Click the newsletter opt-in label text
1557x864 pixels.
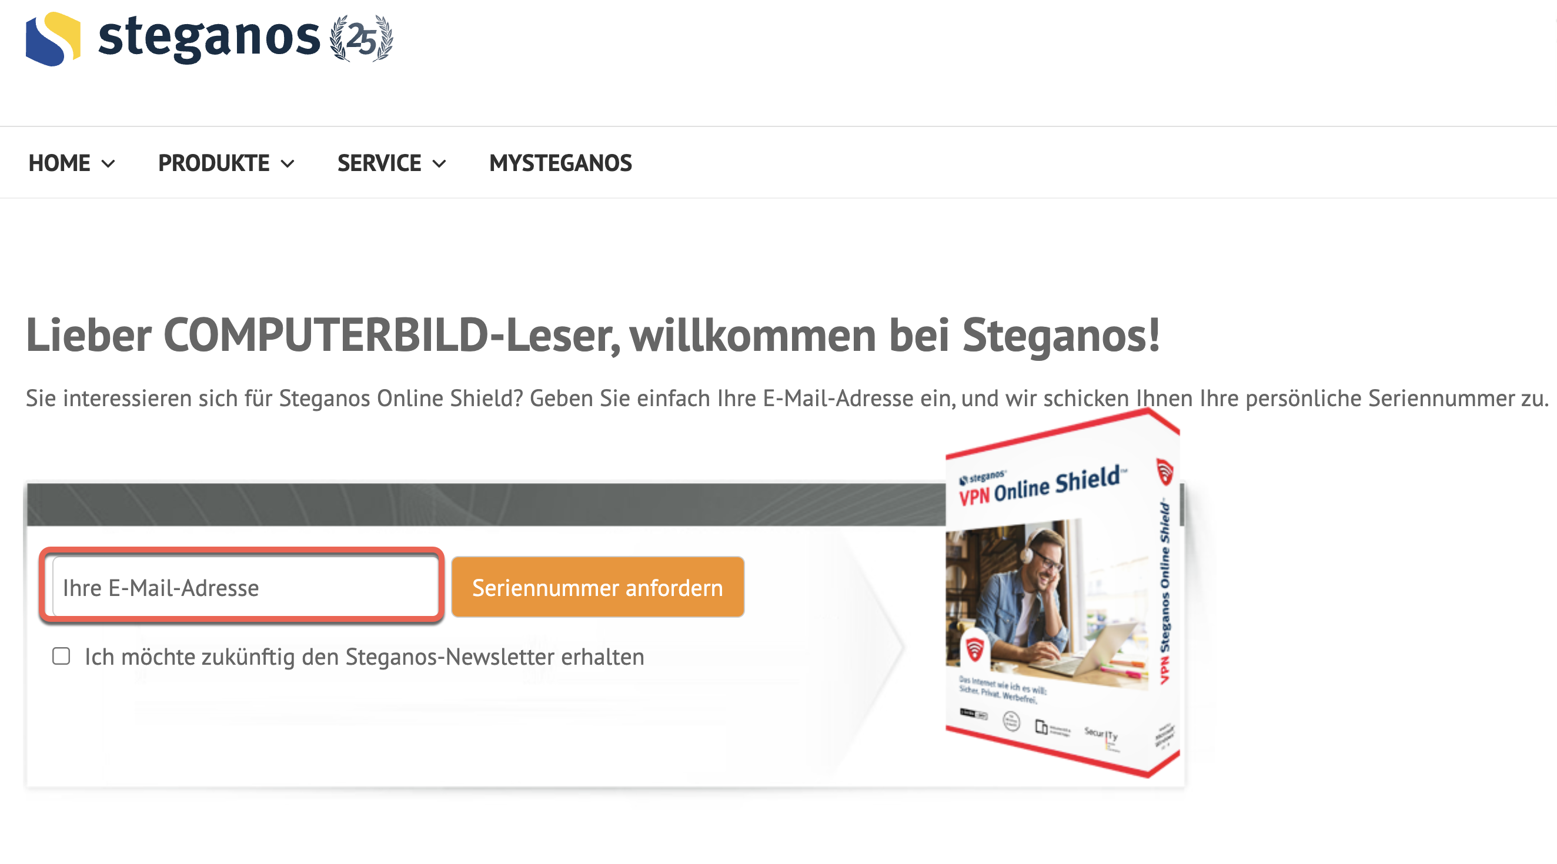coord(365,657)
